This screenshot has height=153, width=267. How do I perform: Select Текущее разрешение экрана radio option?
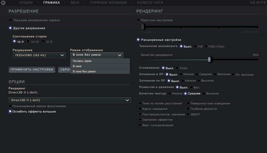click(x=10, y=20)
